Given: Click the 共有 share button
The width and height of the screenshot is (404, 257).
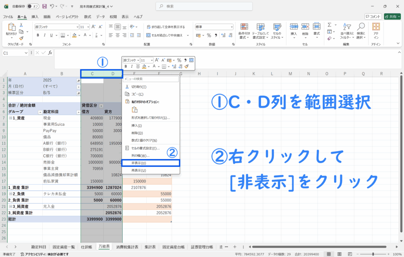Looking at the screenshot, I should pyautogui.click(x=392, y=17).
